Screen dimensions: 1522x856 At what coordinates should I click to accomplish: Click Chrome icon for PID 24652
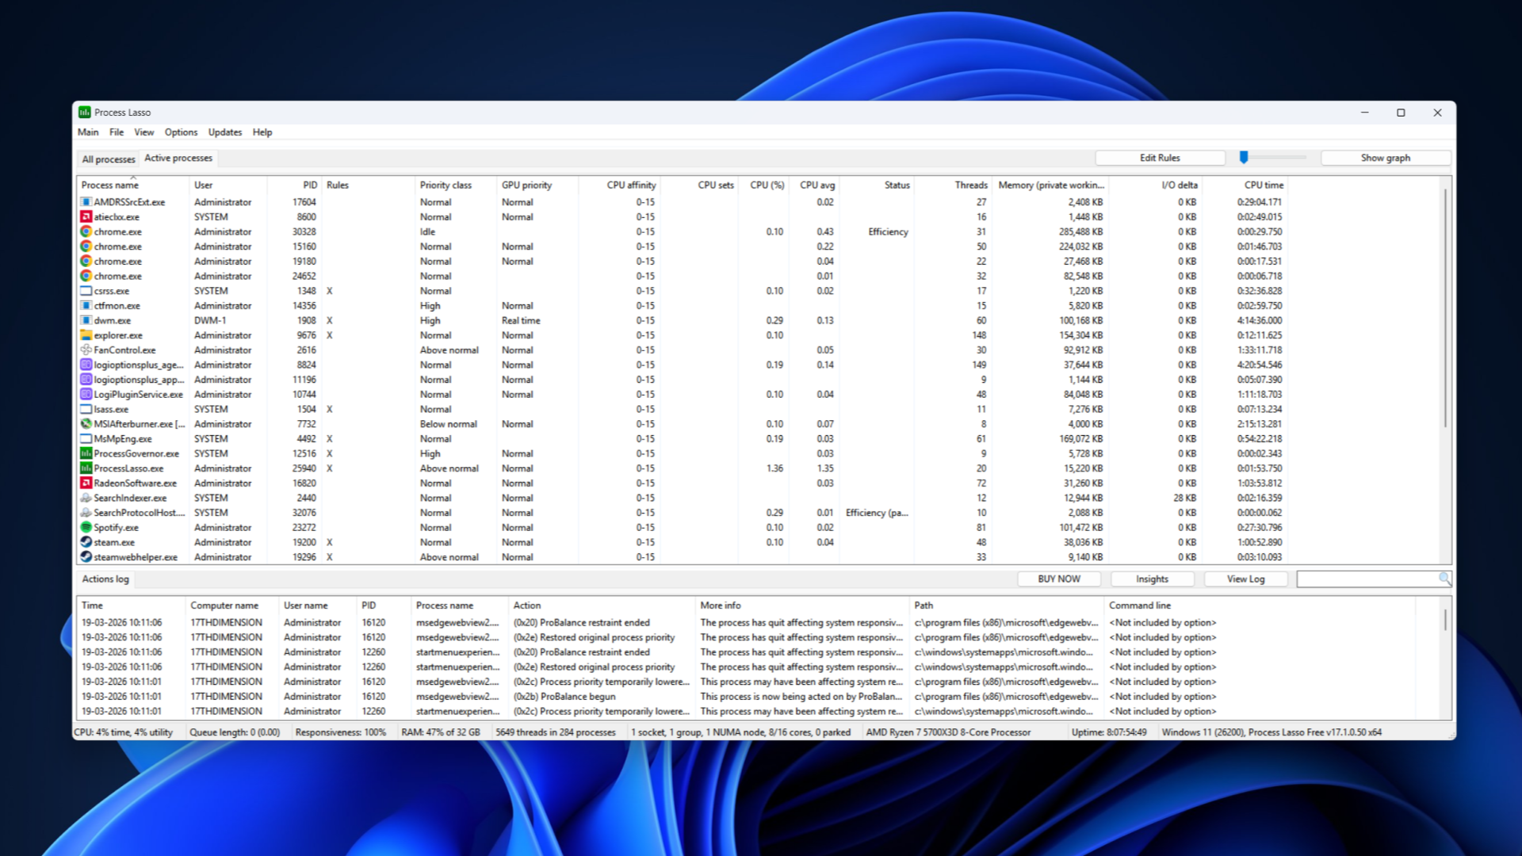[x=86, y=276]
